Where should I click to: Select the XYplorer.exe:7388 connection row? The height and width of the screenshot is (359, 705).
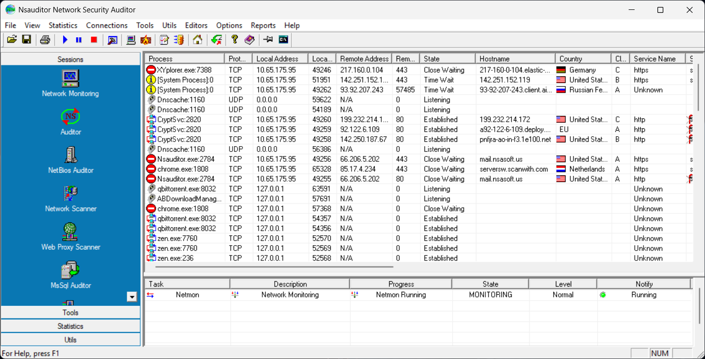[418, 70]
